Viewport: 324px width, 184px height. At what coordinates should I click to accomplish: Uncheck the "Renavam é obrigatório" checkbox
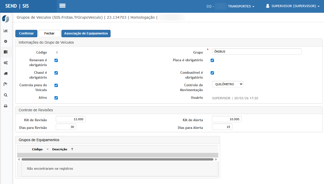[x=56, y=60]
